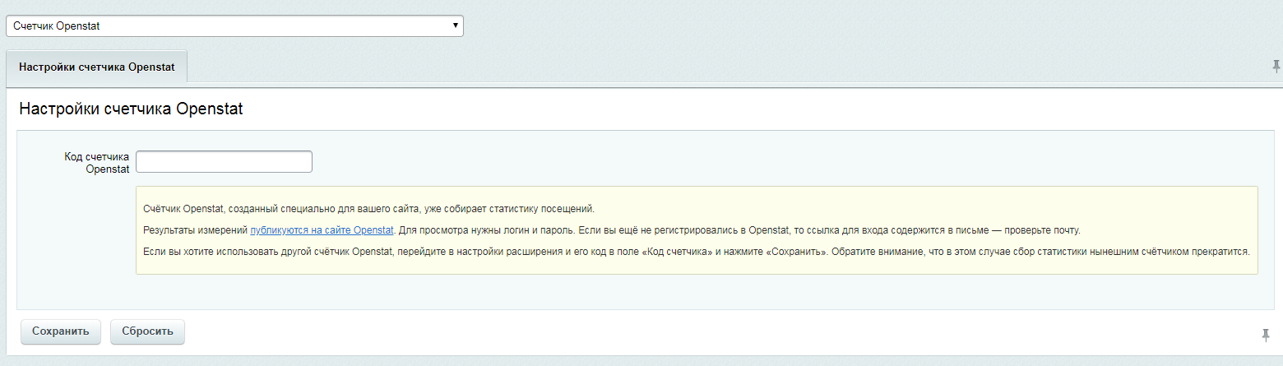Toggle the pin icon beside the tab bar
Image resolution: width=1283 pixels, height=366 pixels.
[x=1276, y=66]
